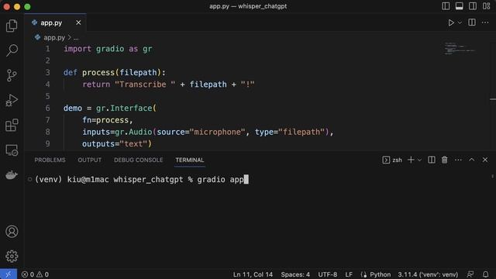Click the "Transcribe " string

point(145,84)
